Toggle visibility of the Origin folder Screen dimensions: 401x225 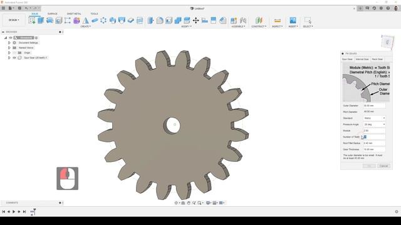[14, 52]
